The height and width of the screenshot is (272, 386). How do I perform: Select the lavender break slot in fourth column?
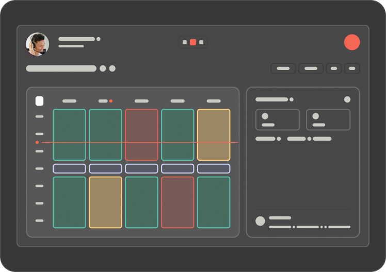coord(178,168)
